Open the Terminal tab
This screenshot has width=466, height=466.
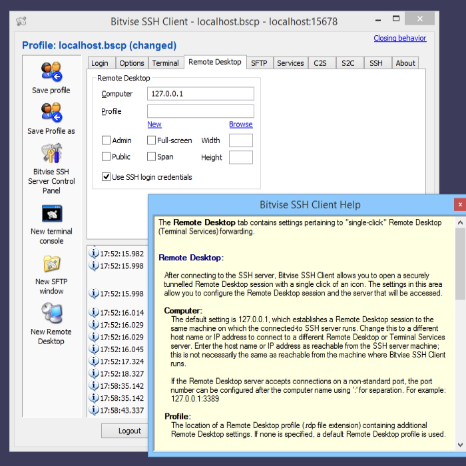point(166,63)
